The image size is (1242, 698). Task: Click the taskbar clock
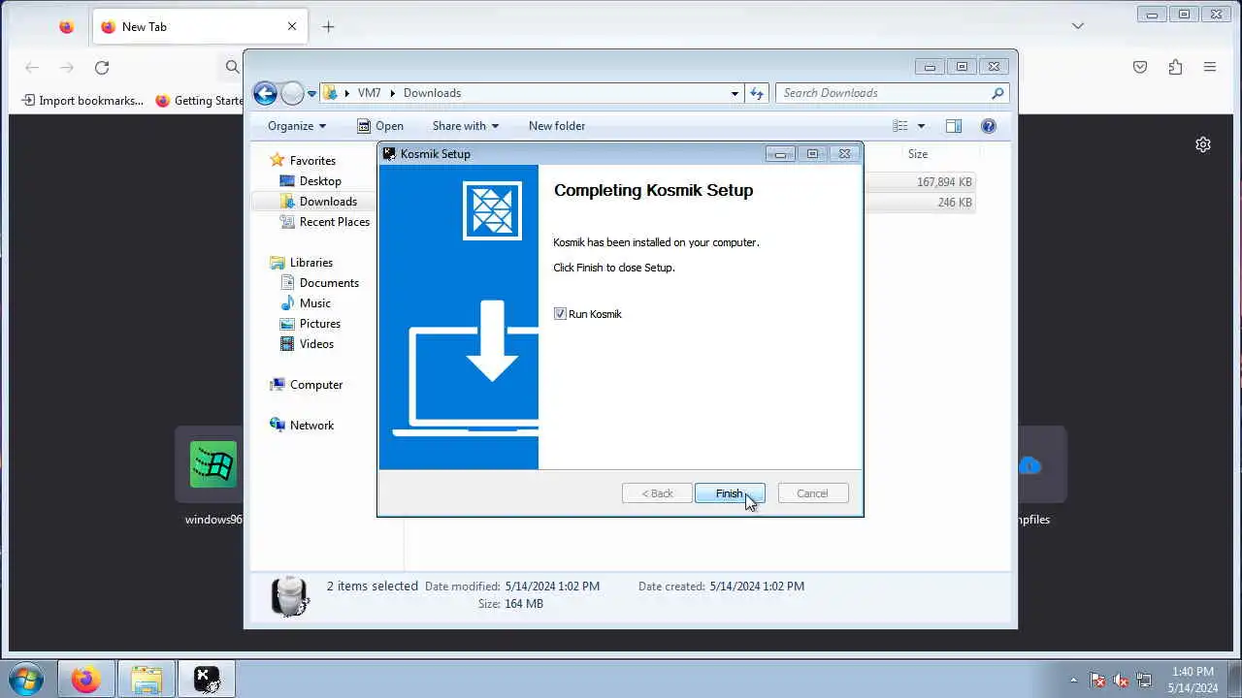[1193, 680]
